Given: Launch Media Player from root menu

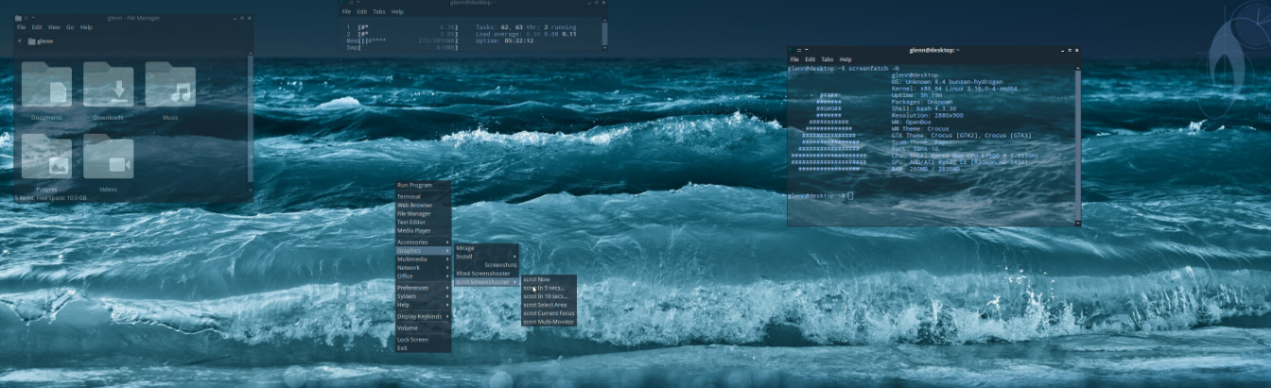Looking at the screenshot, I should (423, 230).
